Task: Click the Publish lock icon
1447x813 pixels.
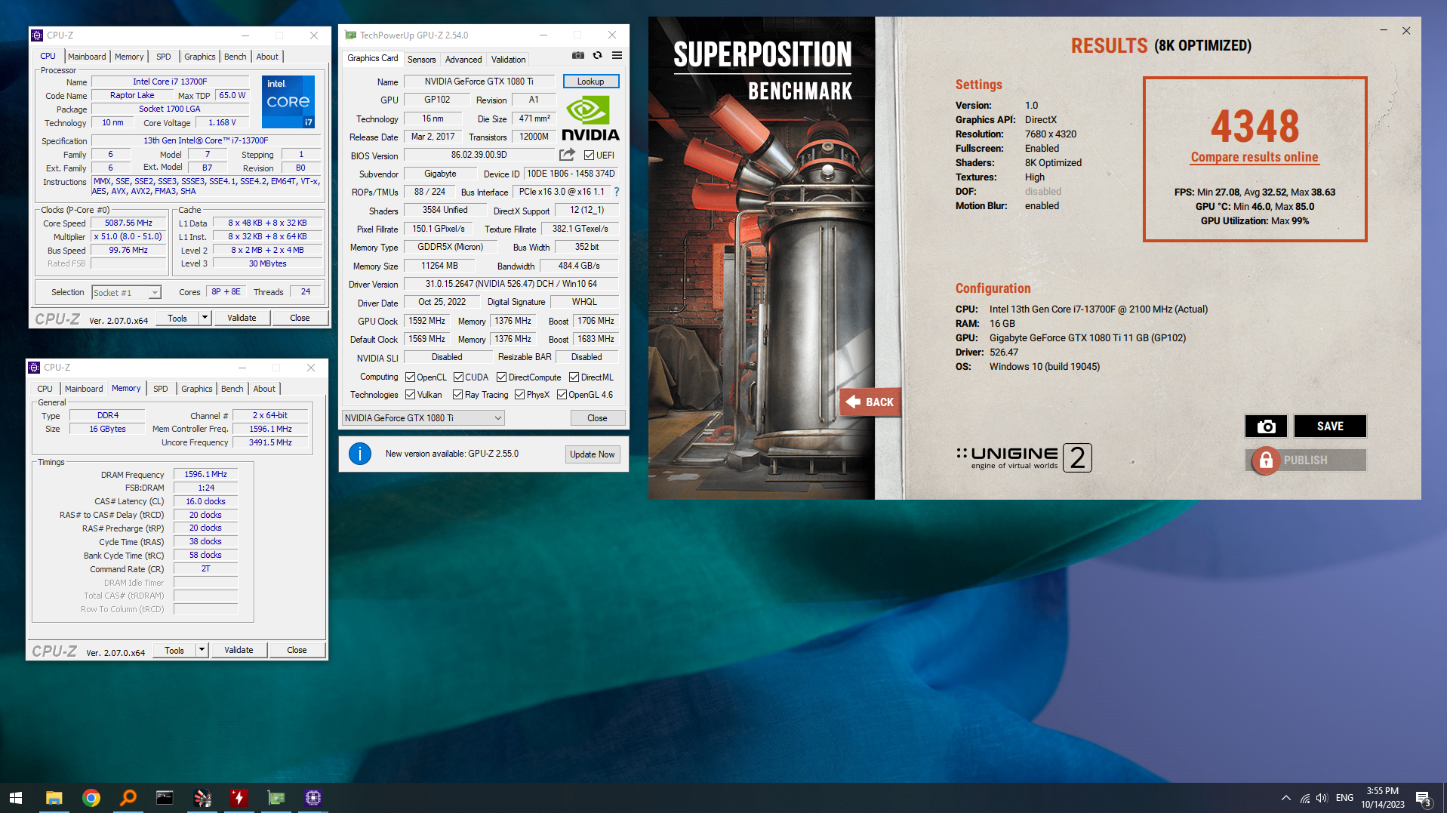Action: tap(1266, 460)
